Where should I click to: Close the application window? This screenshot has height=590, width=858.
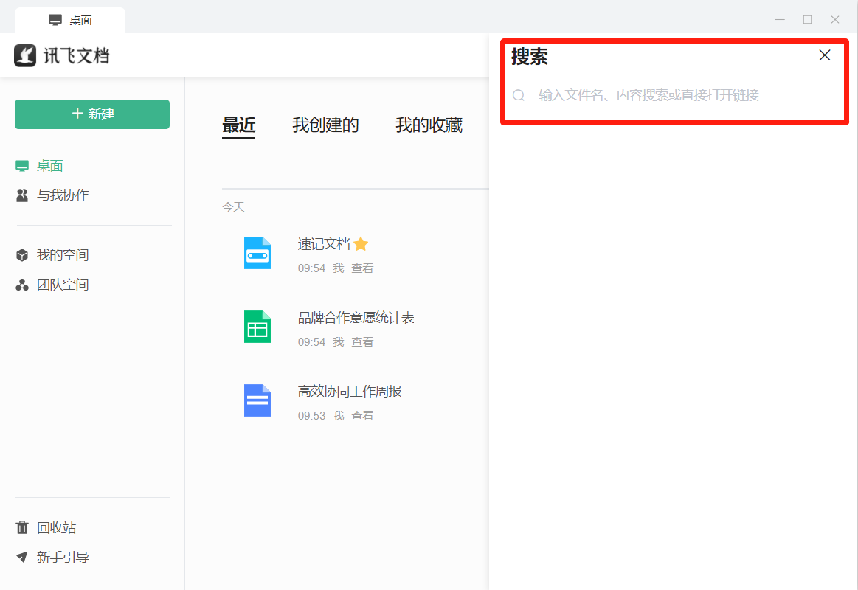[835, 20]
